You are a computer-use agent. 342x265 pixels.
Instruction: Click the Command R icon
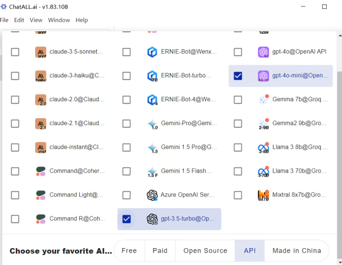point(41,219)
